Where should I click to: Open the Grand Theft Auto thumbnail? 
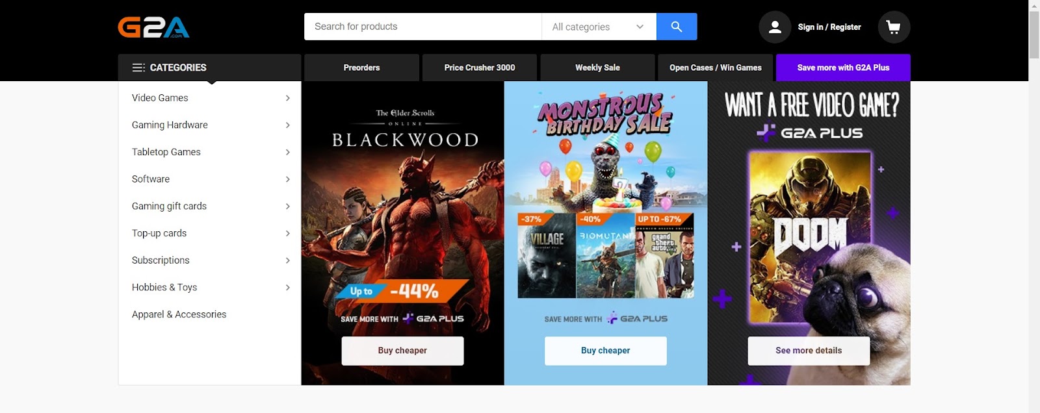664,255
